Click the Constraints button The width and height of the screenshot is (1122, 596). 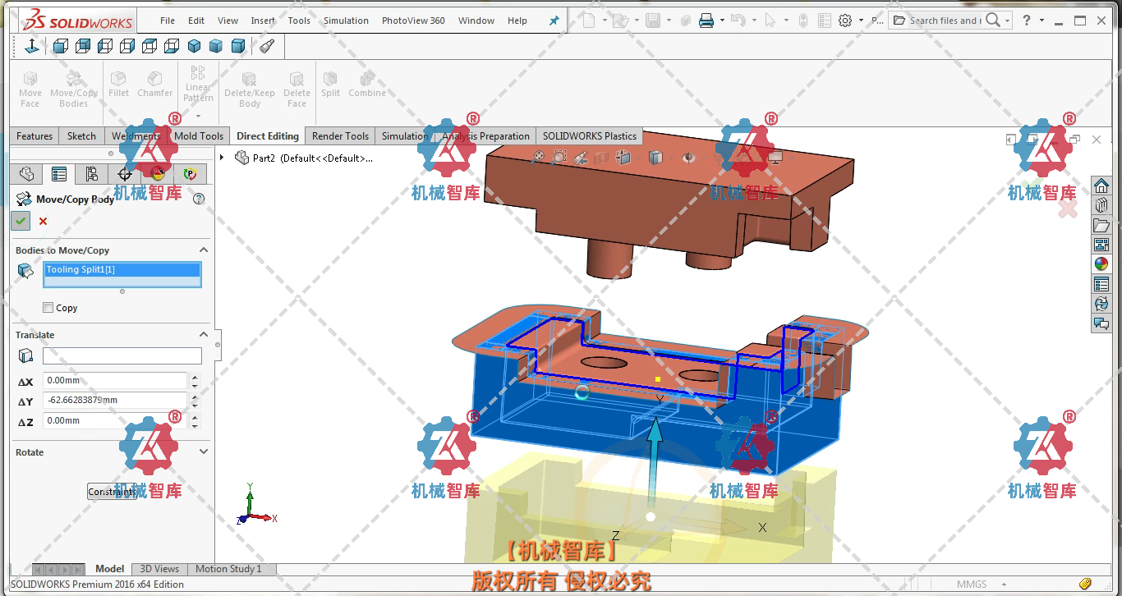[112, 492]
